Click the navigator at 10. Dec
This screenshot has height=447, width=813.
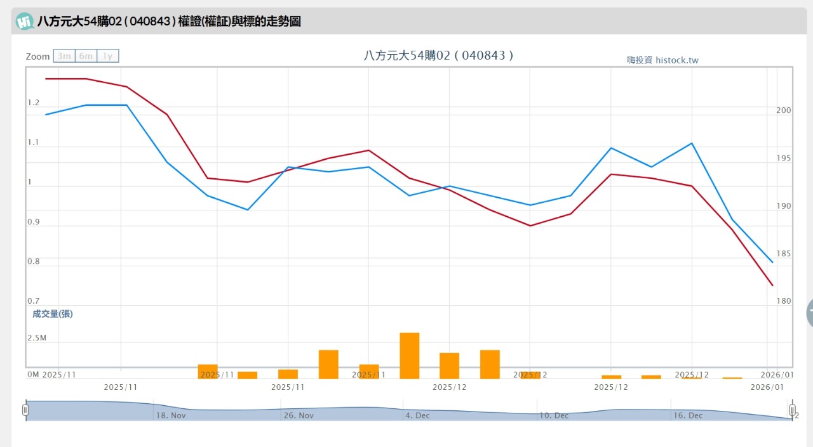point(554,415)
